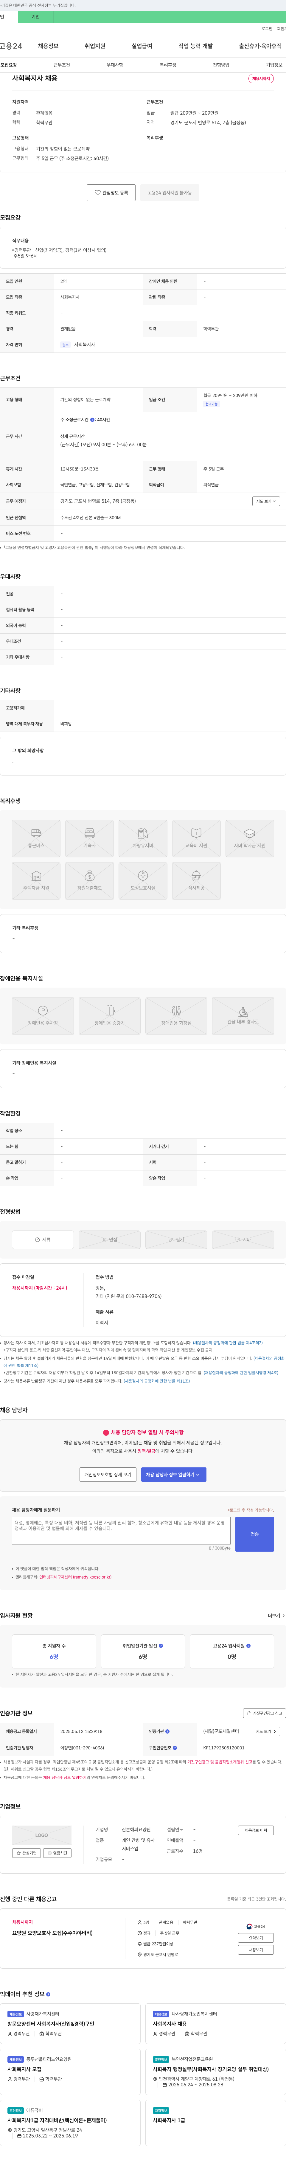This screenshot has height=2173, width=286.
Task: Jump to the 전형방법 tab
Action: pyautogui.click(x=221, y=65)
